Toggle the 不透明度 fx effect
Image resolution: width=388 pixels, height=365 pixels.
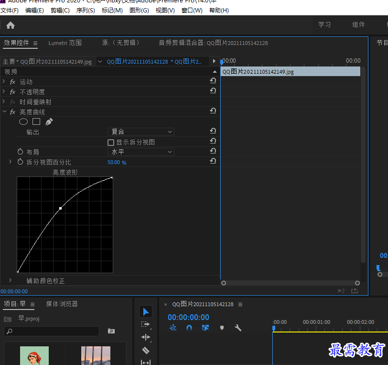[12, 92]
